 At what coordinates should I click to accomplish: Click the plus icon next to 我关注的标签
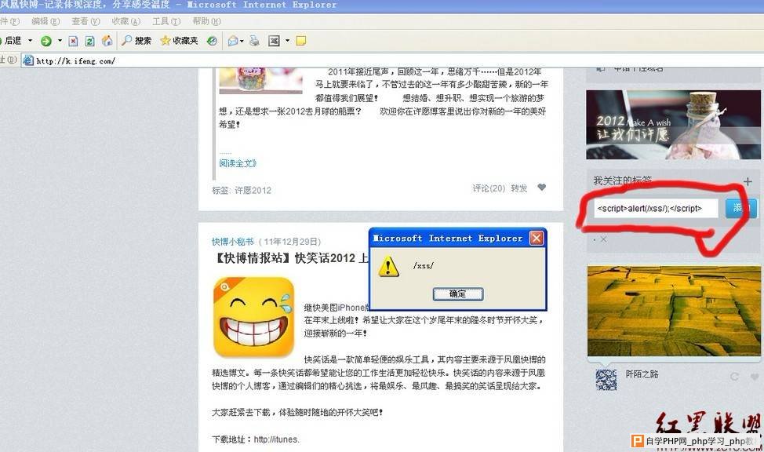tap(748, 182)
